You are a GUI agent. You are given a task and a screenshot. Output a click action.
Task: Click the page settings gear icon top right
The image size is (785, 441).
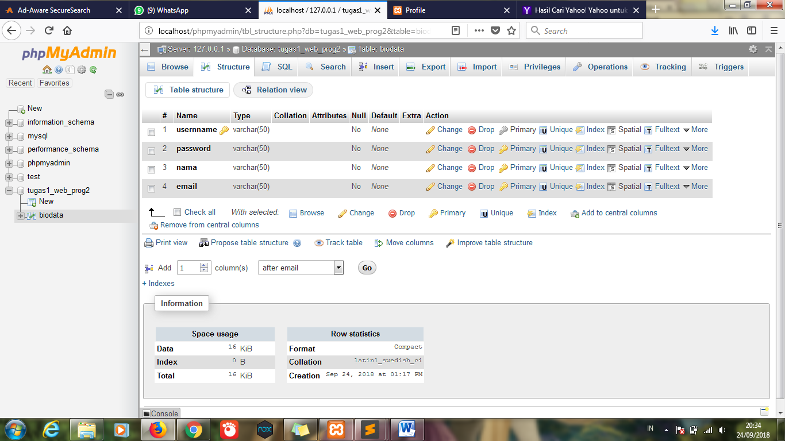click(x=753, y=49)
